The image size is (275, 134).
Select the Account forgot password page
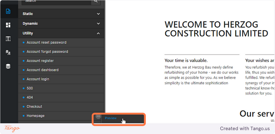(61, 52)
